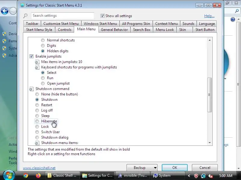
Task: Click the red security shield tray icon
Action: tap(196, 176)
